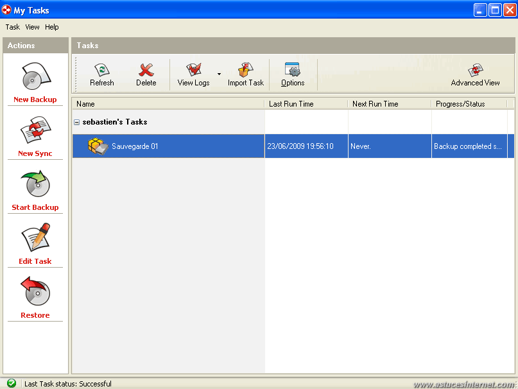Click the Never. next run time cell
This screenshot has height=389, width=518.
click(x=390, y=146)
